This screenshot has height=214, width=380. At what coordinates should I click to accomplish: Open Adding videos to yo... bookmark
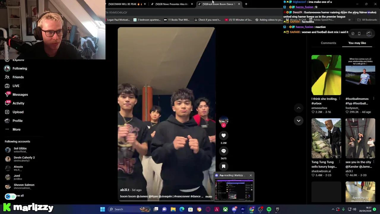(269, 20)
